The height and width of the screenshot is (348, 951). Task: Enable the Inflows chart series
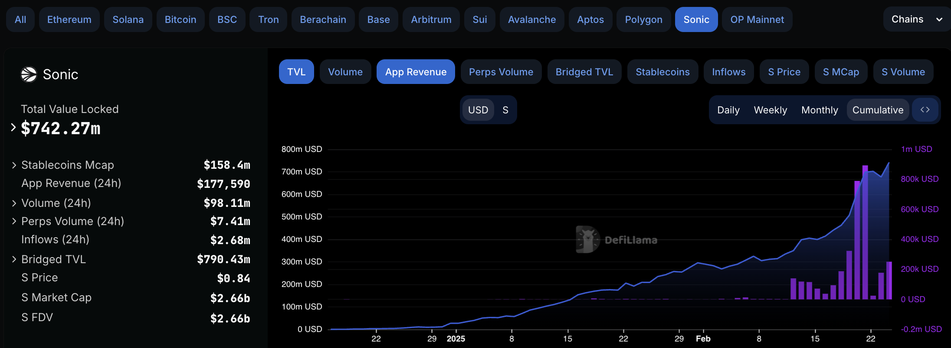[x=729, y=72]
